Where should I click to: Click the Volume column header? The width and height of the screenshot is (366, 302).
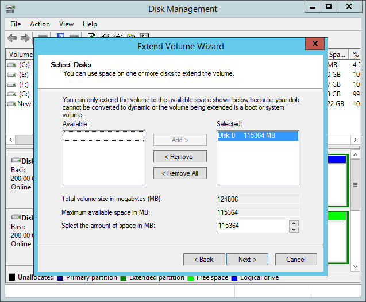[20, 55]
